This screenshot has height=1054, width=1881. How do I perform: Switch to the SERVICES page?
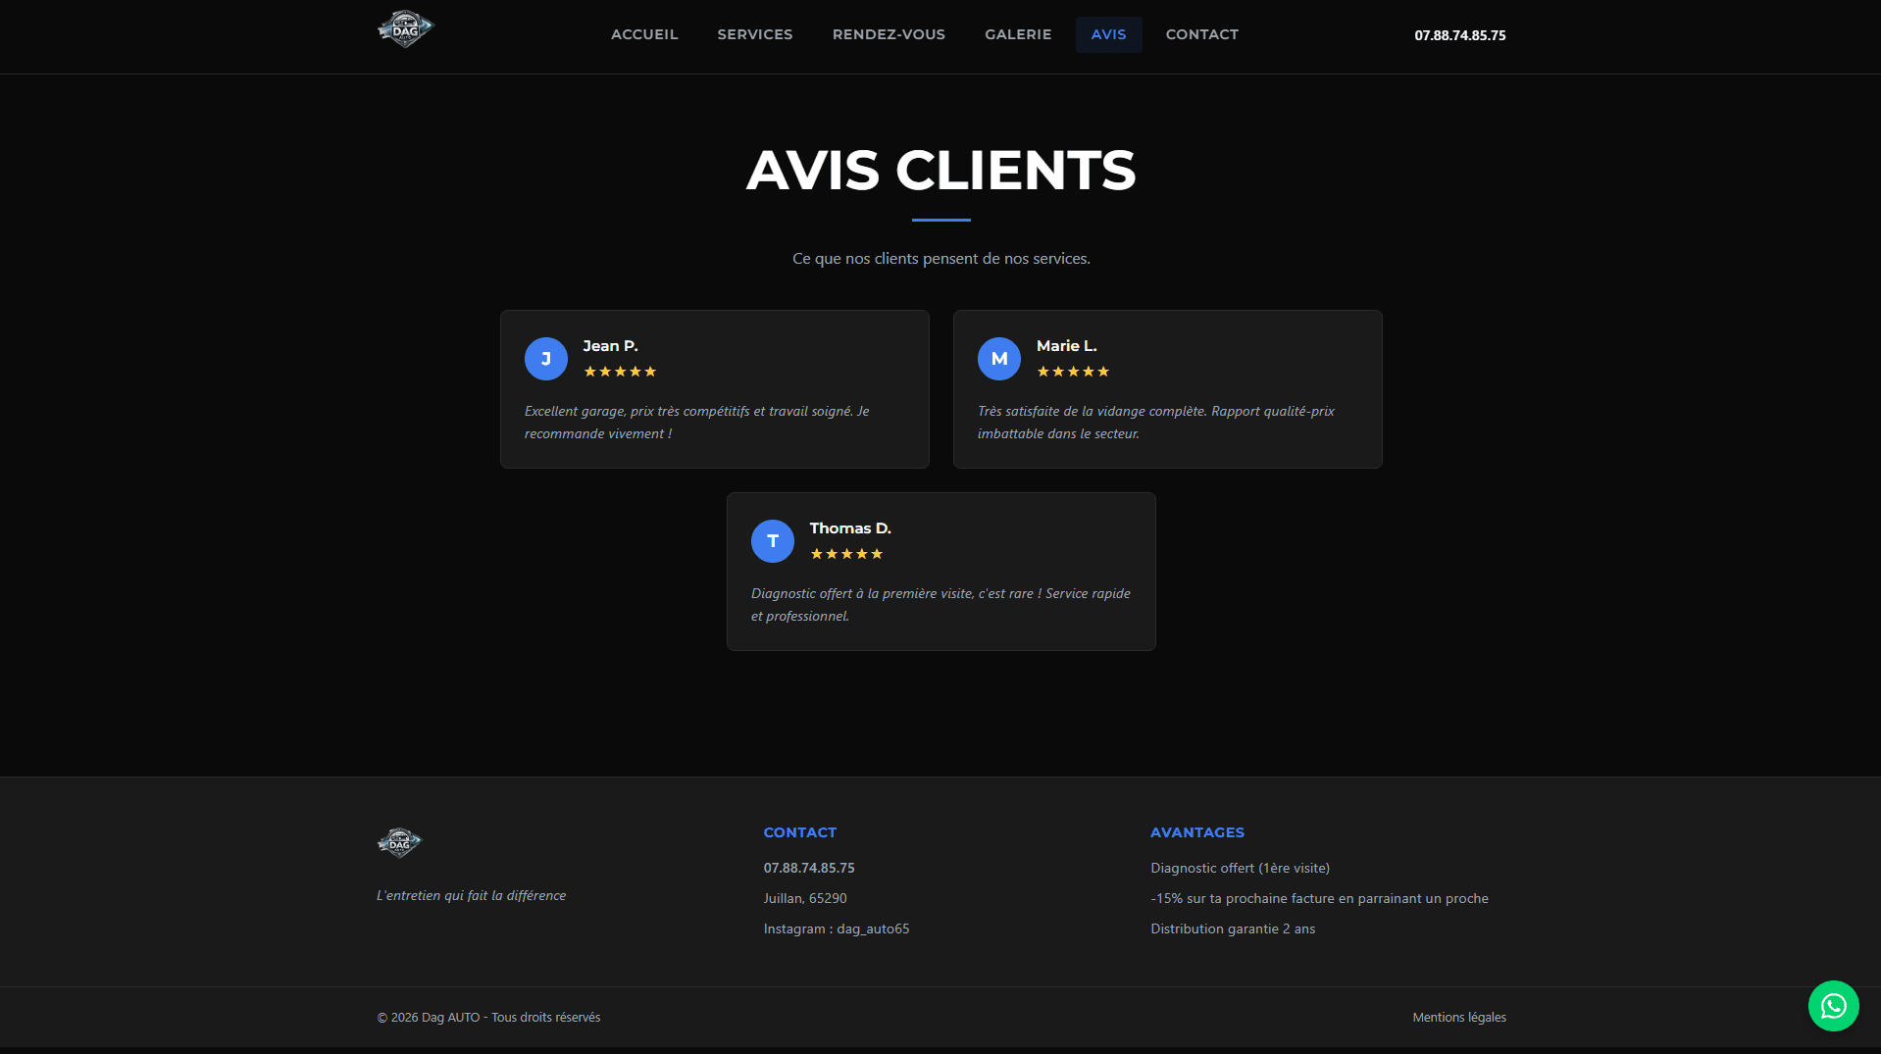click(754, 34)
